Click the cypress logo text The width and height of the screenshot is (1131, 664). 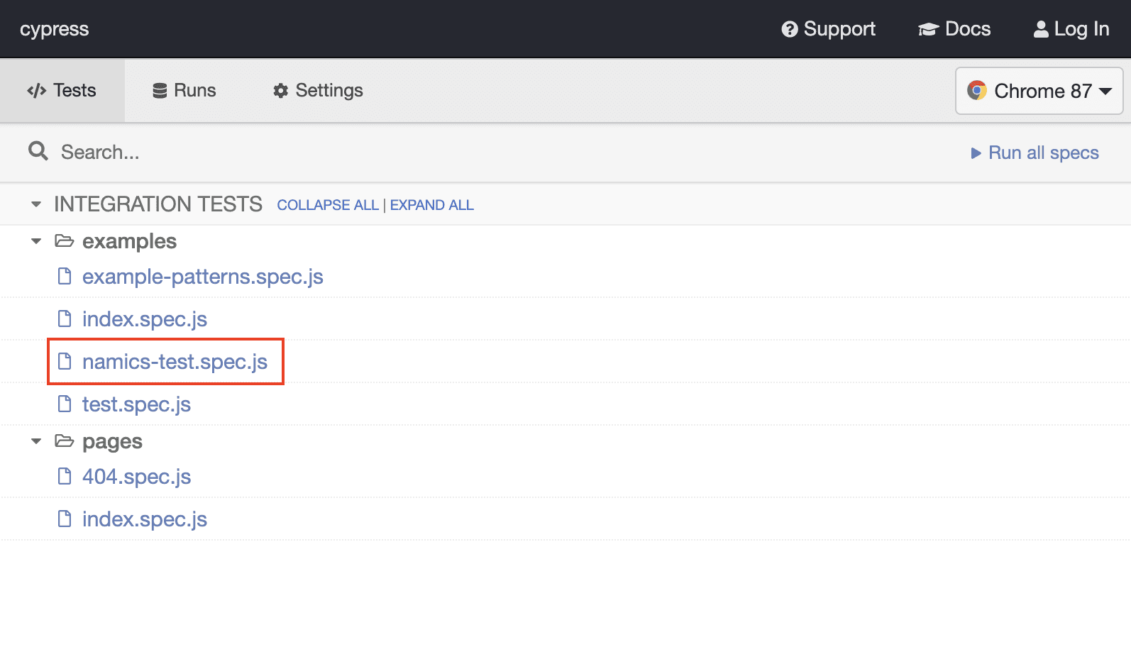pos(55,29)
